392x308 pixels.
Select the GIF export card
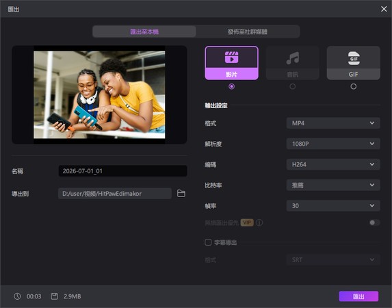[x=353, y=63]
